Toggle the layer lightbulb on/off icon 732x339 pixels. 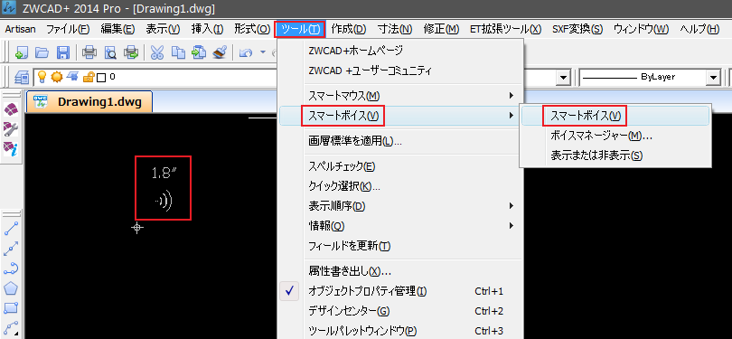42,76
